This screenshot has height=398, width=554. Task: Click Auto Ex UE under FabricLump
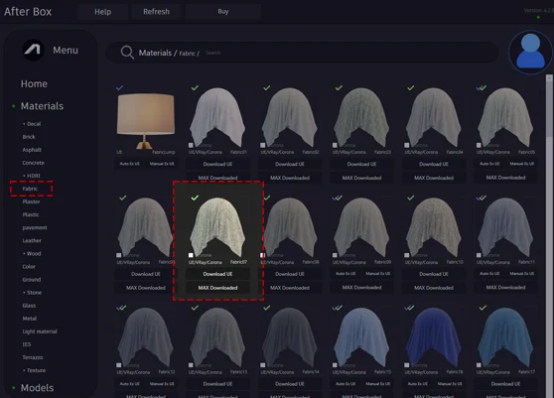130,164
